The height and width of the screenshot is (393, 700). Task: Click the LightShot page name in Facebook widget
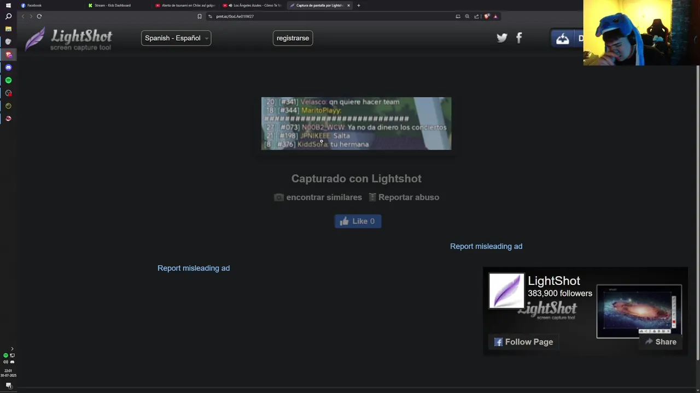point(553,281)
